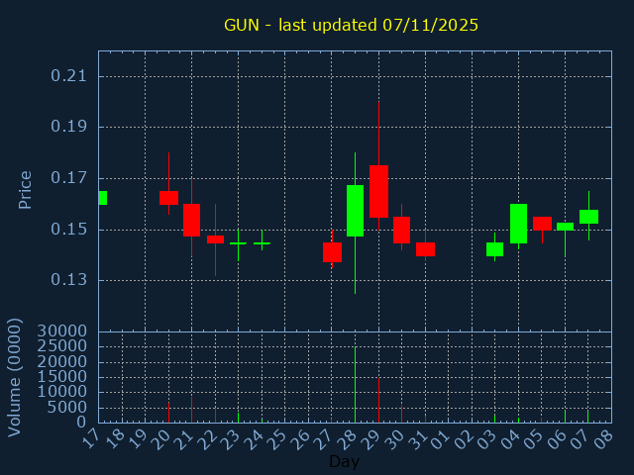Click the green candlestick on day 07
This screenshot has width=634, height=475.
(588, 217)
